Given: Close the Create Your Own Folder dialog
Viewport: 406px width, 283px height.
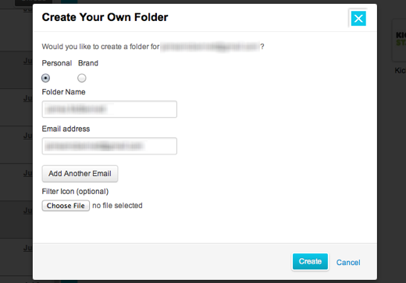Looking at the screenshot, I should tap(358, 19).
